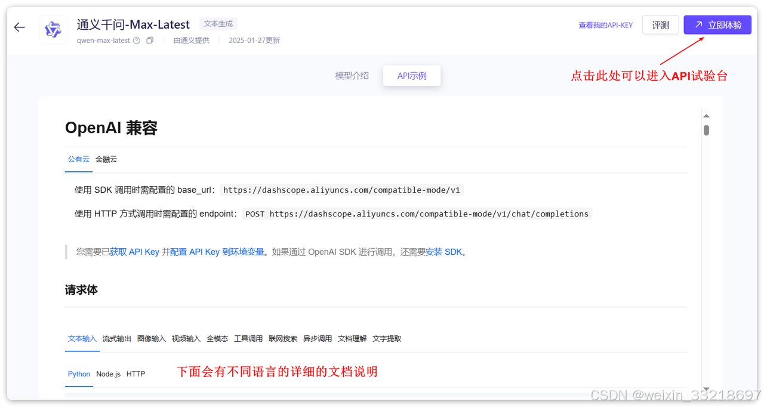
Task: Click the vertical scrollbar thumb
Action: (706, 130)
